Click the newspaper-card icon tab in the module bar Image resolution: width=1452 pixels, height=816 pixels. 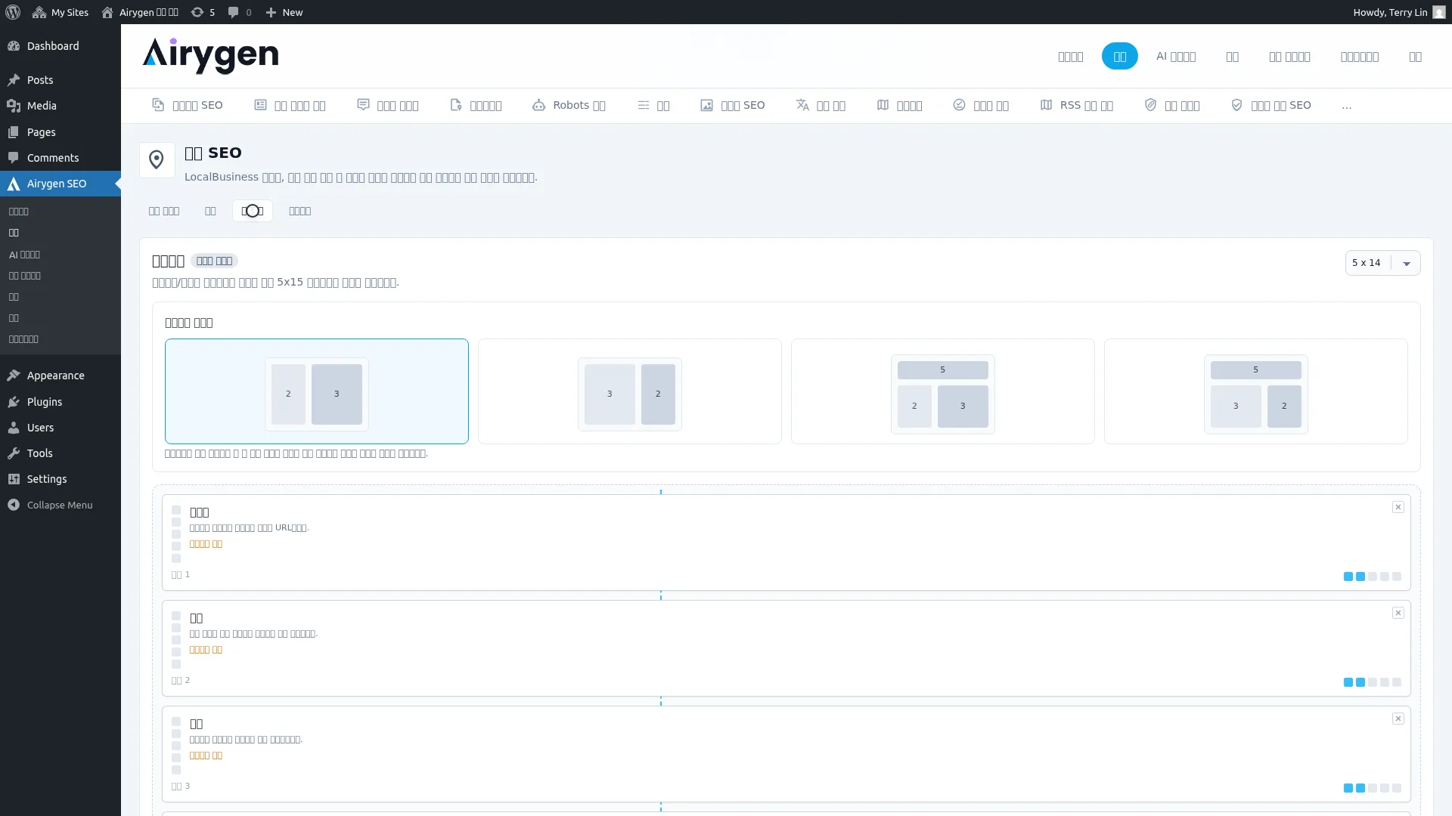290,105
